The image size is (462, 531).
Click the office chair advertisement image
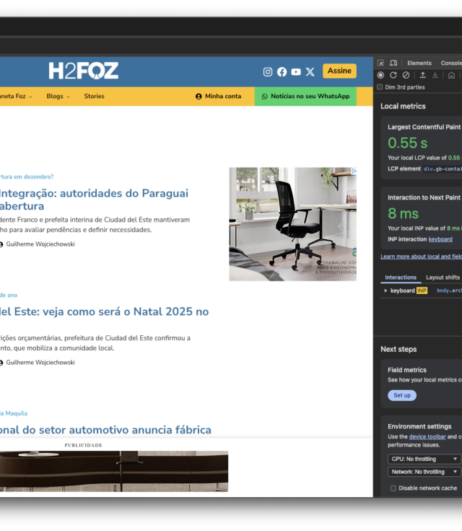pyautogui.click(x=292, y=224)
